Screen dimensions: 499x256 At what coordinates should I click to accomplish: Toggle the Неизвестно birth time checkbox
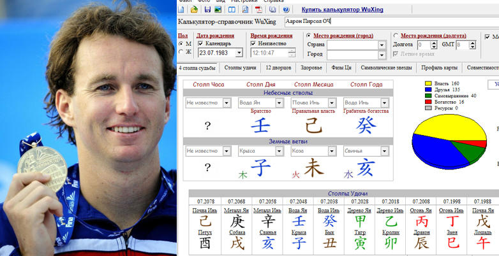point(254,43)
